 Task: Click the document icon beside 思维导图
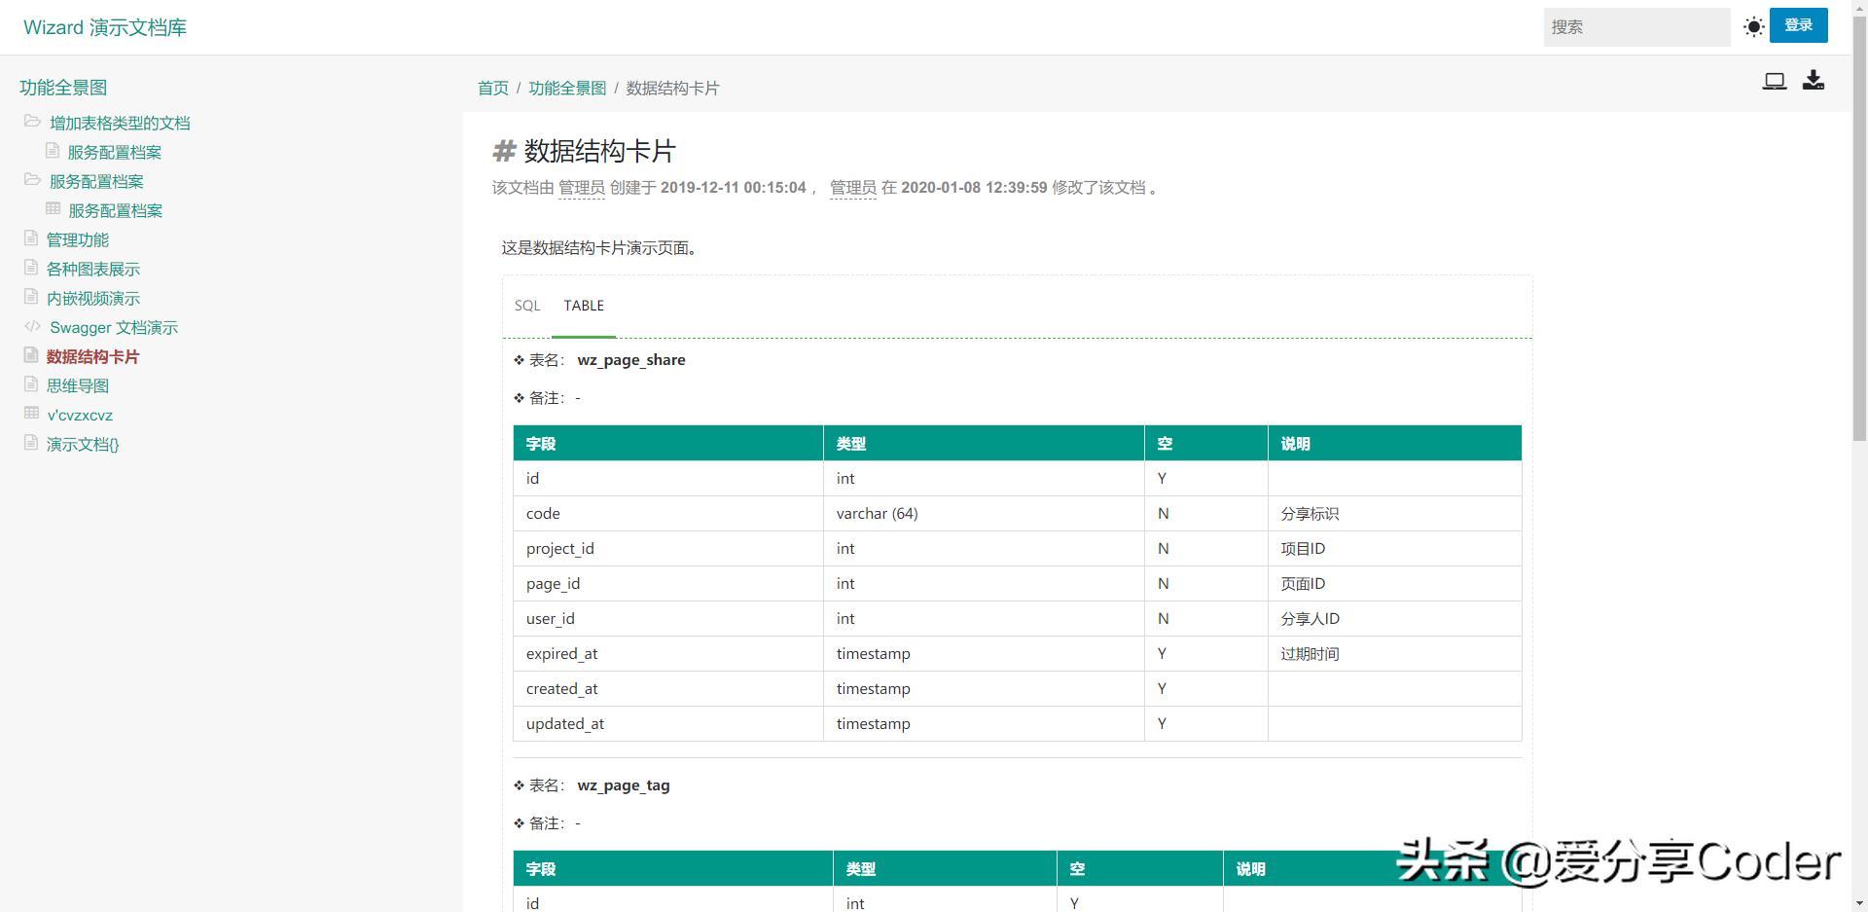pos(30,385)
